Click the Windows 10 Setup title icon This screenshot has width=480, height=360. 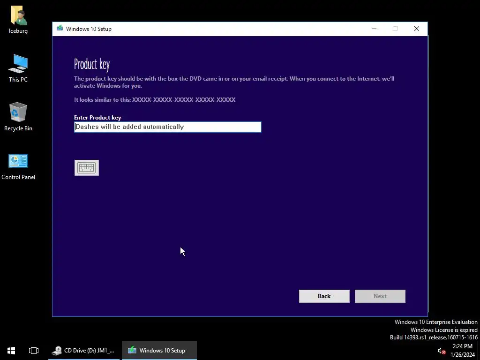point(60,29)
